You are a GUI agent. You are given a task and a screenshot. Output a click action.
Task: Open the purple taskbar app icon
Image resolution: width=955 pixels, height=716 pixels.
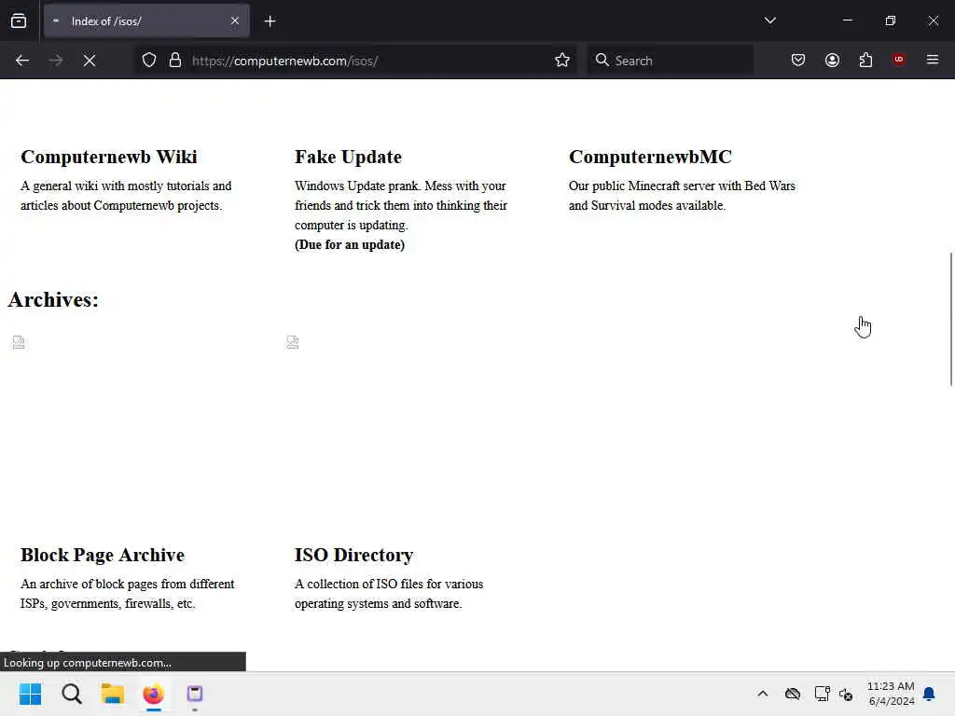click(x=195, y=694)
